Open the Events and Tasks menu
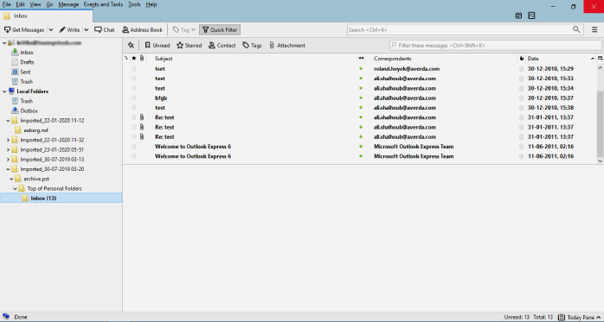This screenshot has height=322, width=604. [x=103, y=4]
